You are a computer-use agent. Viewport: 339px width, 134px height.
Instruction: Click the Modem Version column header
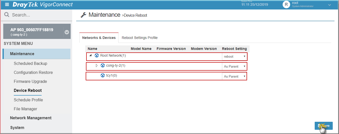pos(204,49)
